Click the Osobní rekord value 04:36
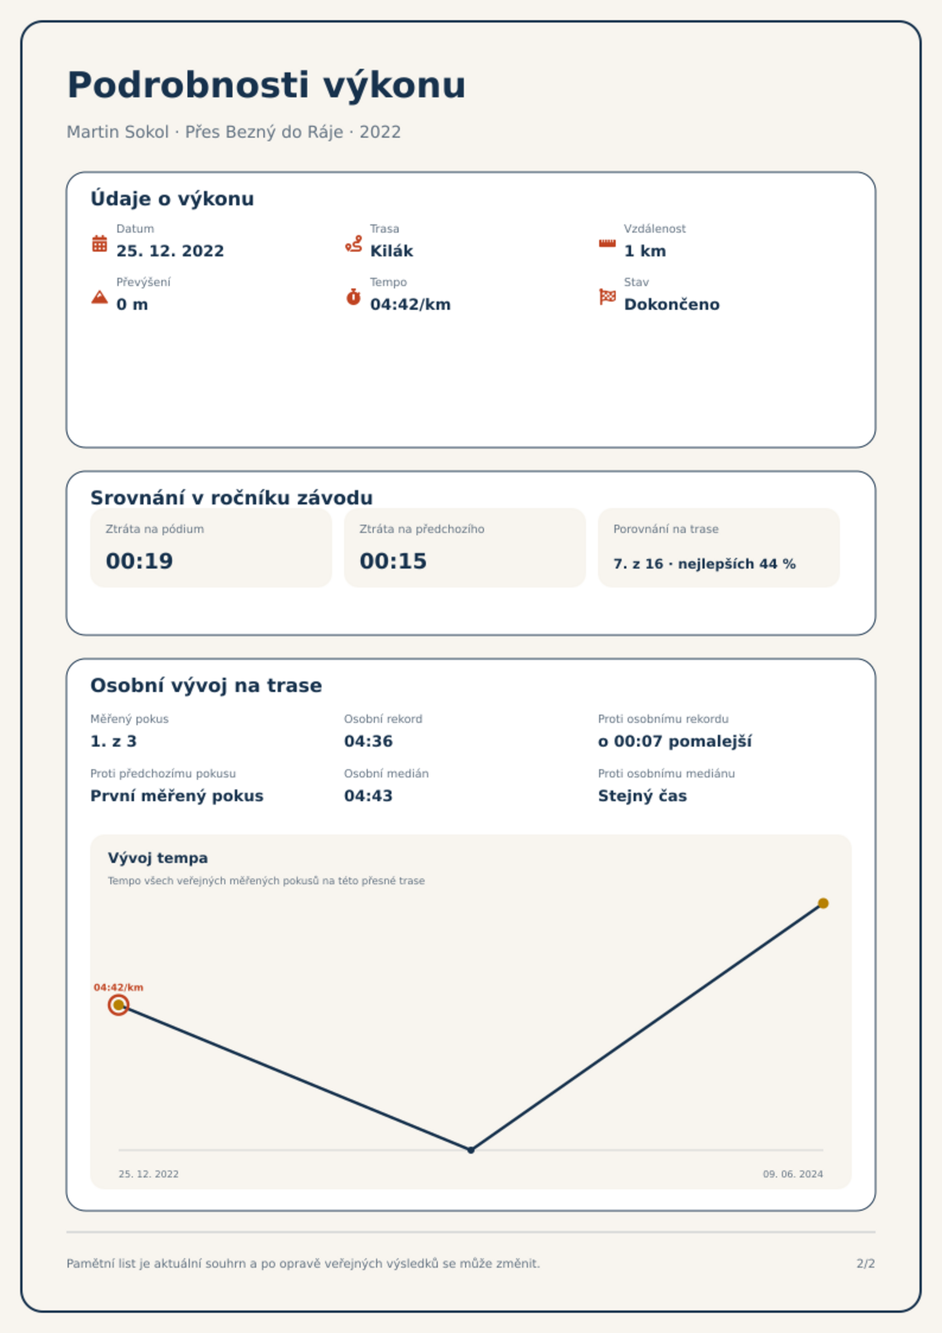 [368, 741]
